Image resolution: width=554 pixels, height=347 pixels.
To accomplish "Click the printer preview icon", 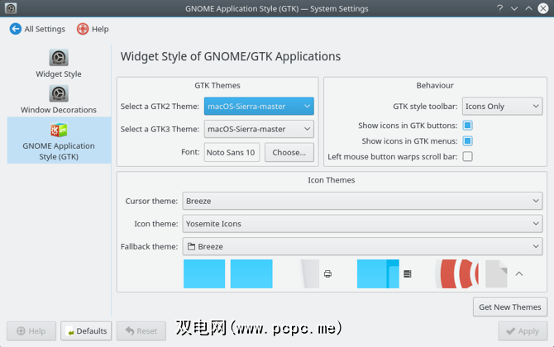I will tap(327, 274).
